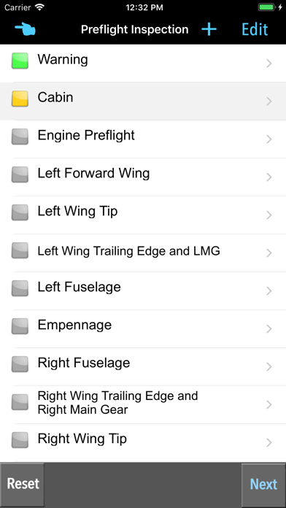Tap the Edit button
The width and height of the screenshot is (286, 508).
click(x=255, y=29)
